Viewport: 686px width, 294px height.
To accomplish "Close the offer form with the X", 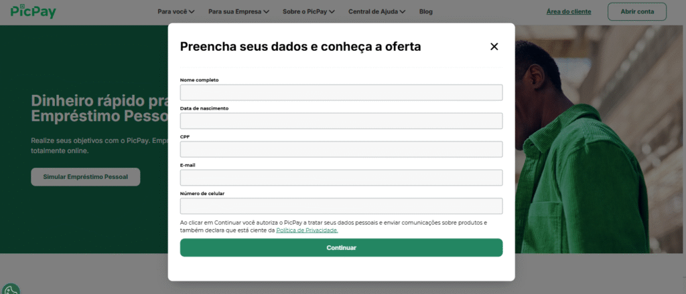I will [494, 46].
